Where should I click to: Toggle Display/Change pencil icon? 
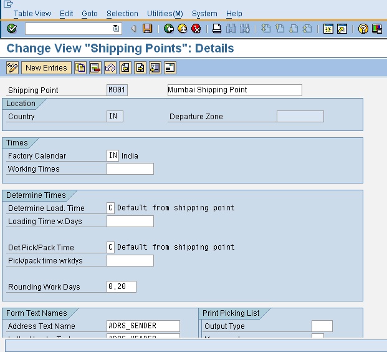[x=12, y=68]
